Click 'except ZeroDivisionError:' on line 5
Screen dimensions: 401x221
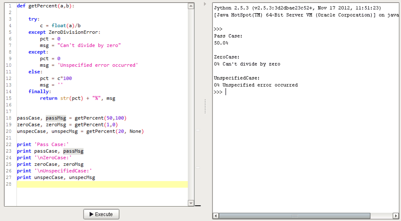tap(65, 32)
